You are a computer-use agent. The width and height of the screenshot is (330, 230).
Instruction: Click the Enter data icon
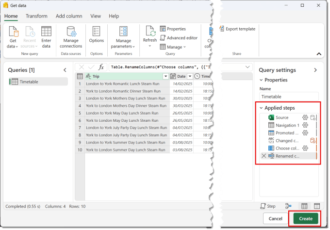coord(46,32)
